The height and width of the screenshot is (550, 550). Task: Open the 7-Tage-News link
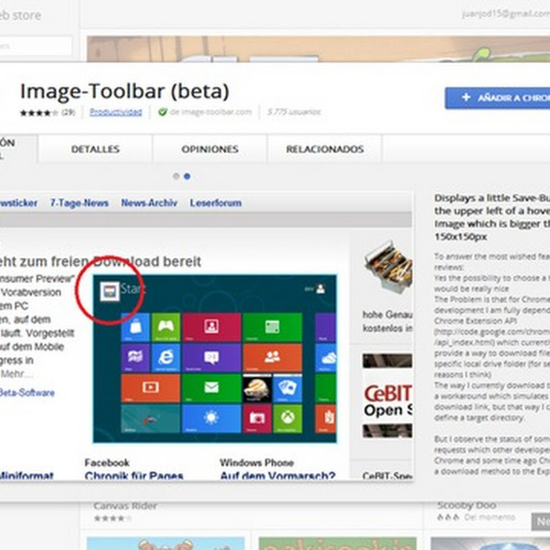click(79, 203)
